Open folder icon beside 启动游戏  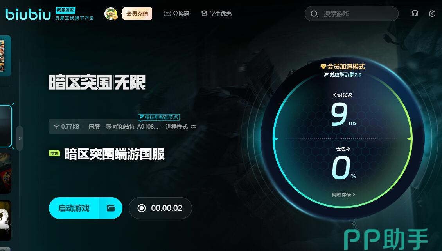tap(111, 208)
